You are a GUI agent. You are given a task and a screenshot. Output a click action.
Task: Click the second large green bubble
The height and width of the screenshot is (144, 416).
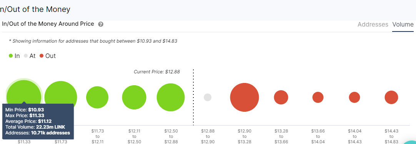tap(61, 97)
